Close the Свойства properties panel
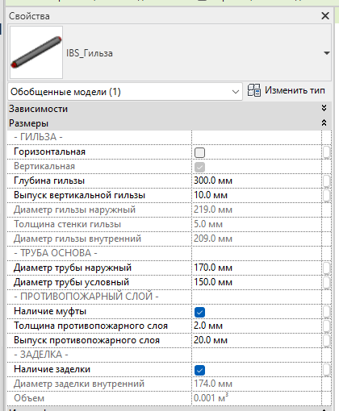This screenshot has height=411, width=339. tap(325, 16)
